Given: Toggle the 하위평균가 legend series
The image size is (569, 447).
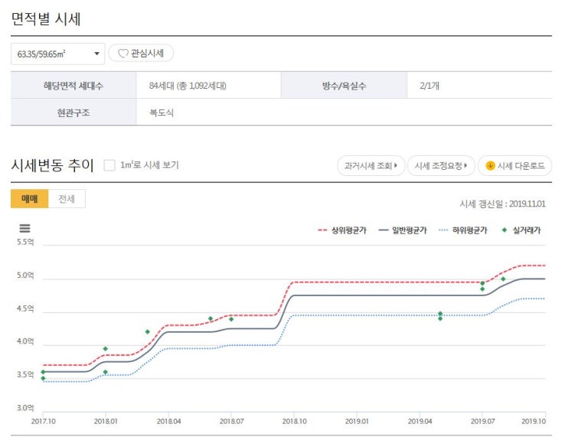Looking at the screenshot, I should tap(463, 230).
